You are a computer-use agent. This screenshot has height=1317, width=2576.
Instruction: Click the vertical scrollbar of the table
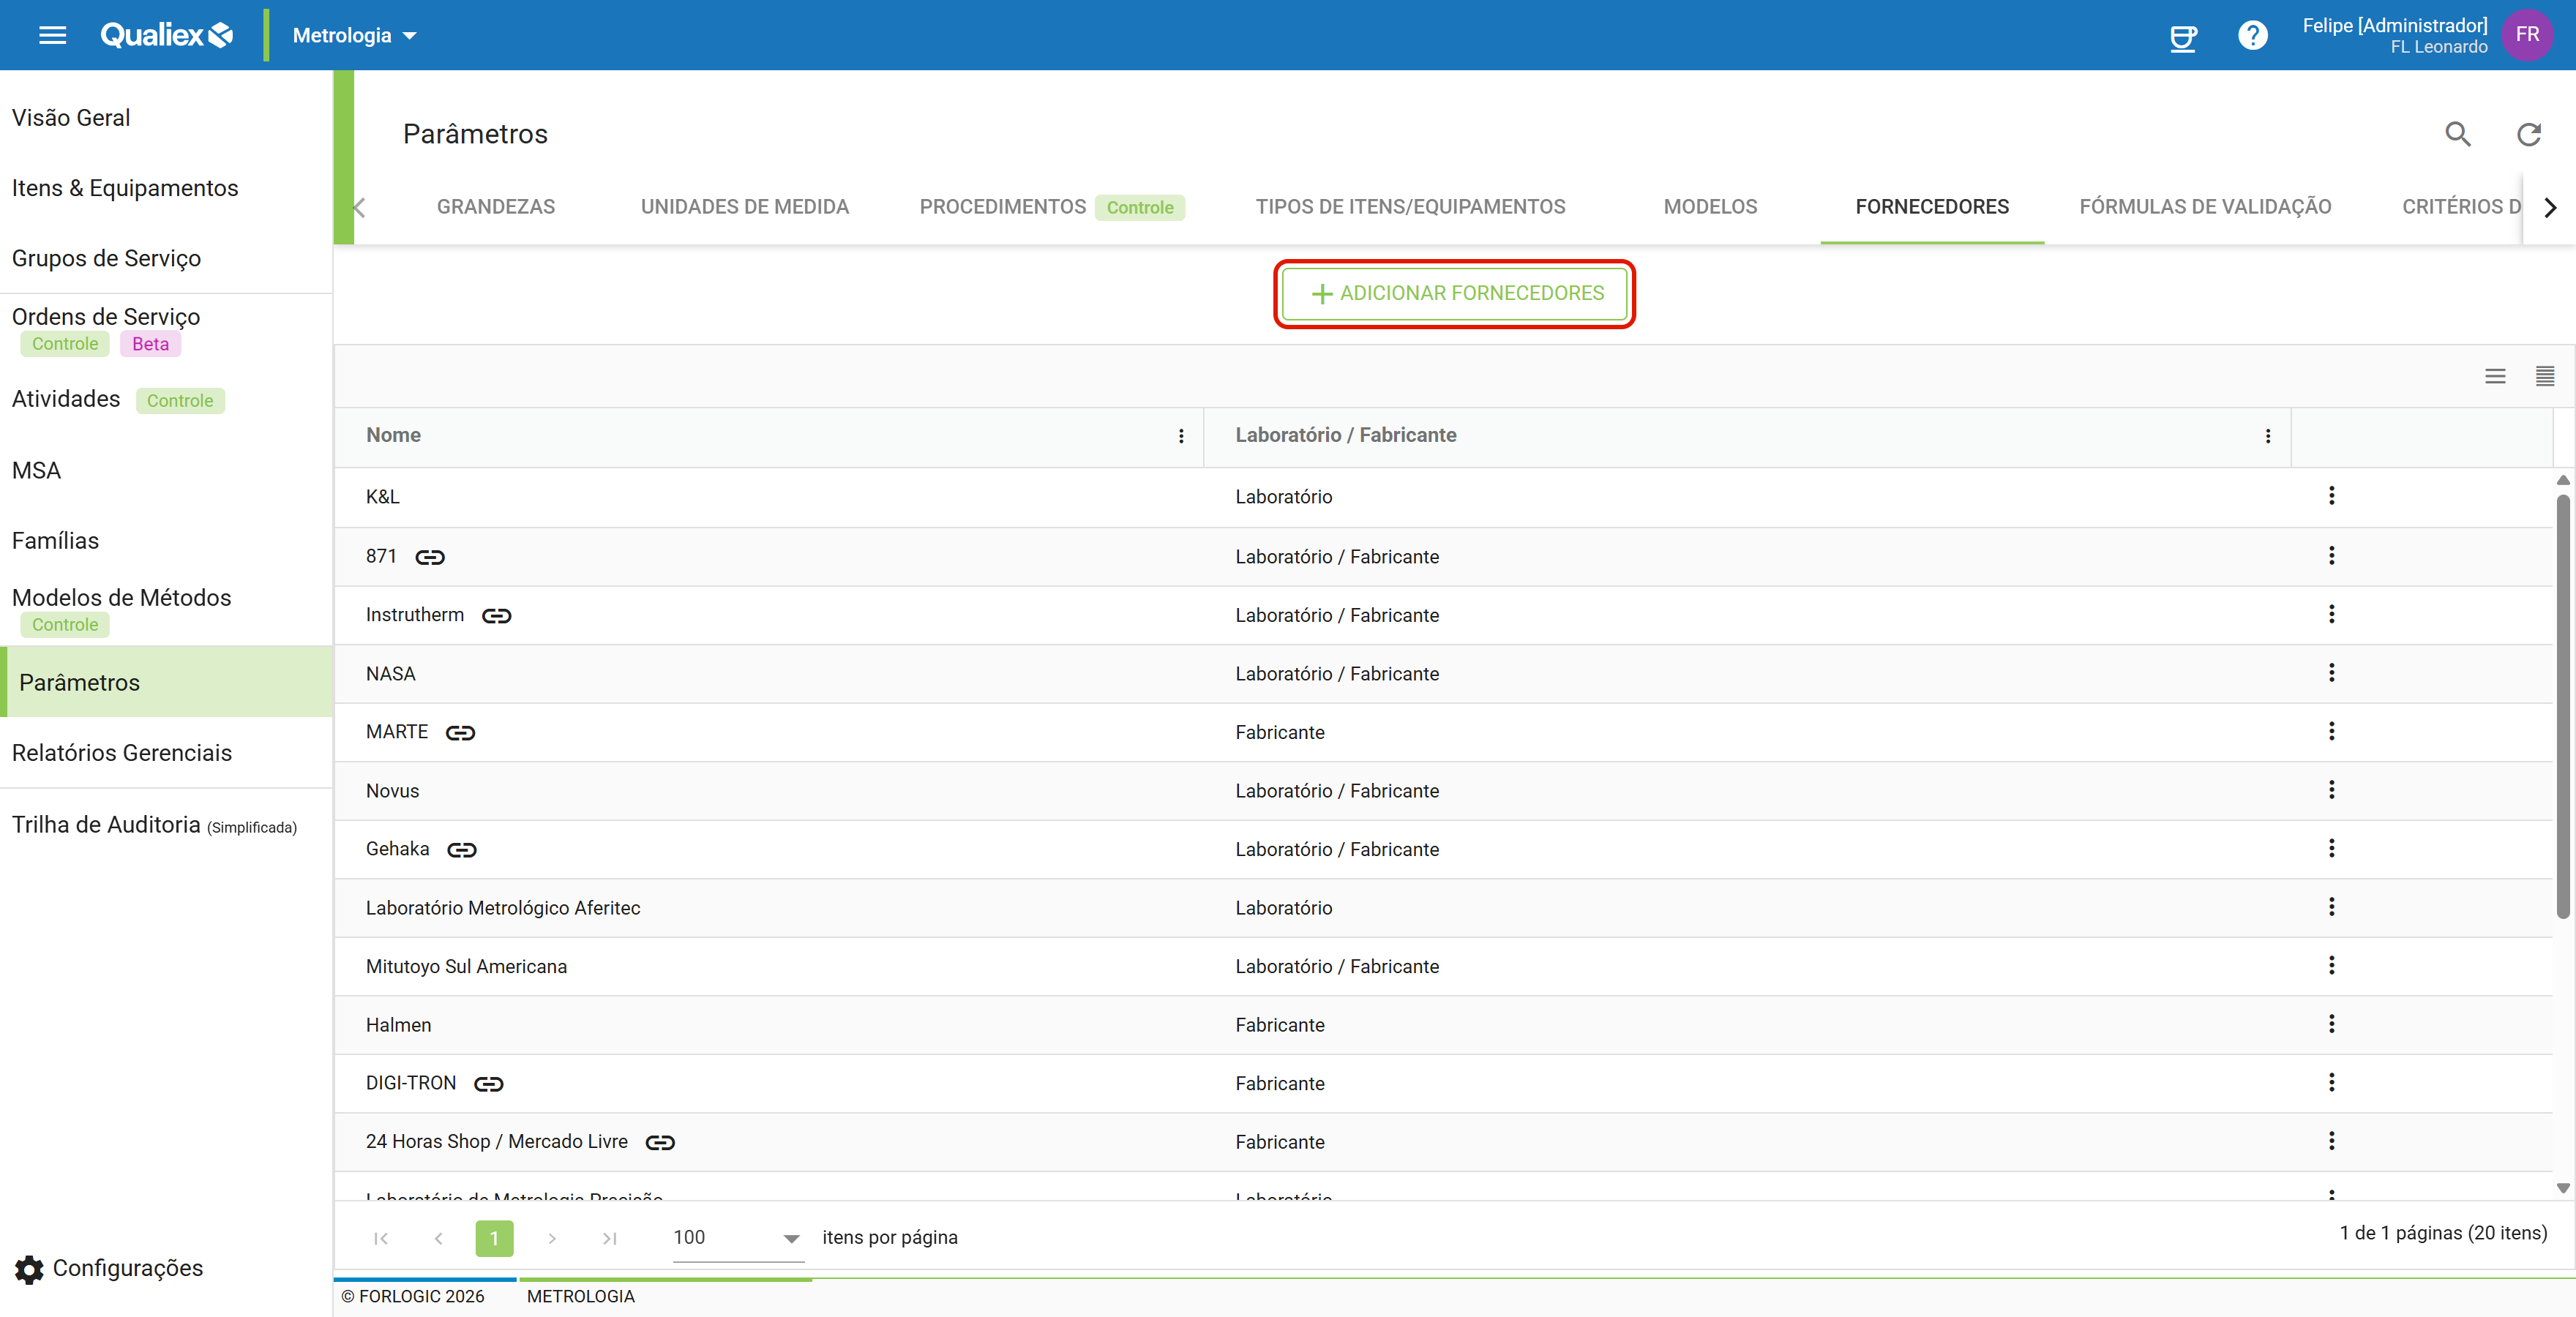[x=2563, y=705]
